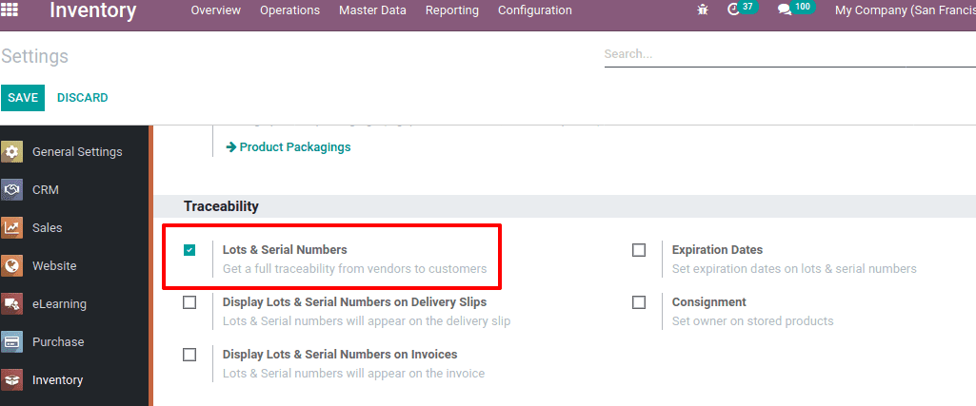Enable Display Lots & Serial Numbers on Delivery Slips

(189, 302)
